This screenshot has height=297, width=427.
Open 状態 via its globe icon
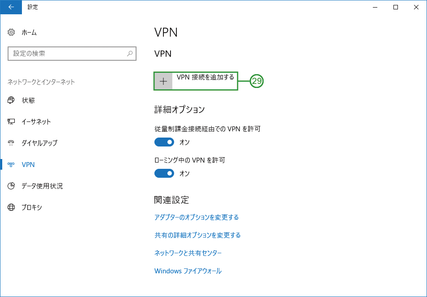coord(11,100)
